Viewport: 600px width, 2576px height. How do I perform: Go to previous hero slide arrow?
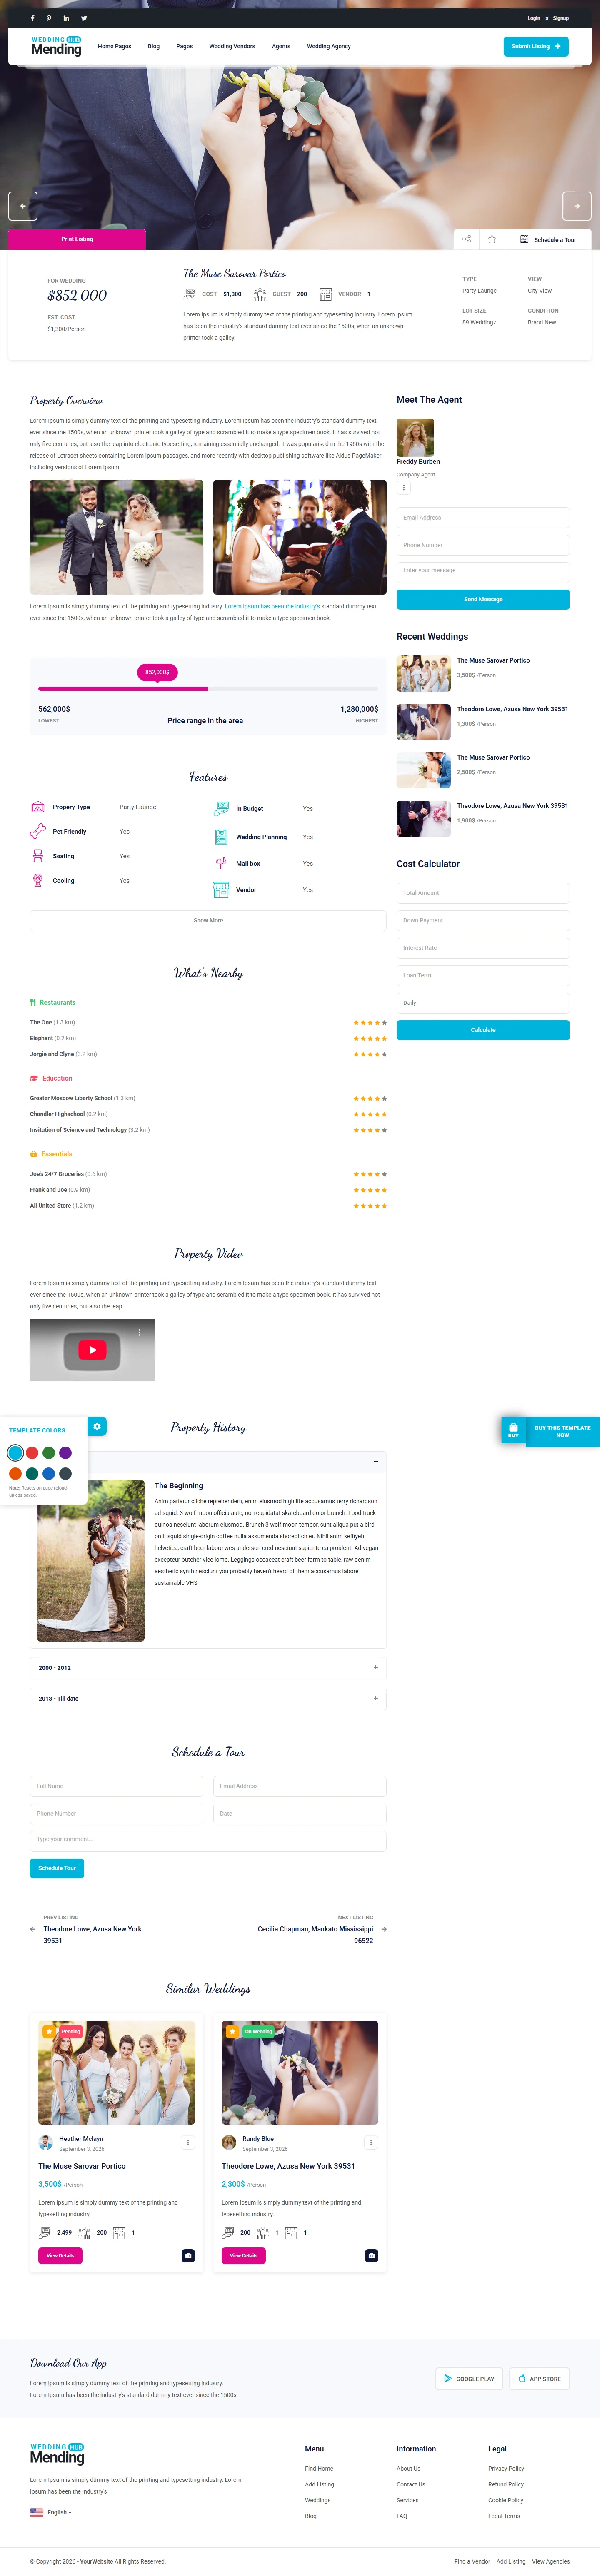[x=23, y=206]
